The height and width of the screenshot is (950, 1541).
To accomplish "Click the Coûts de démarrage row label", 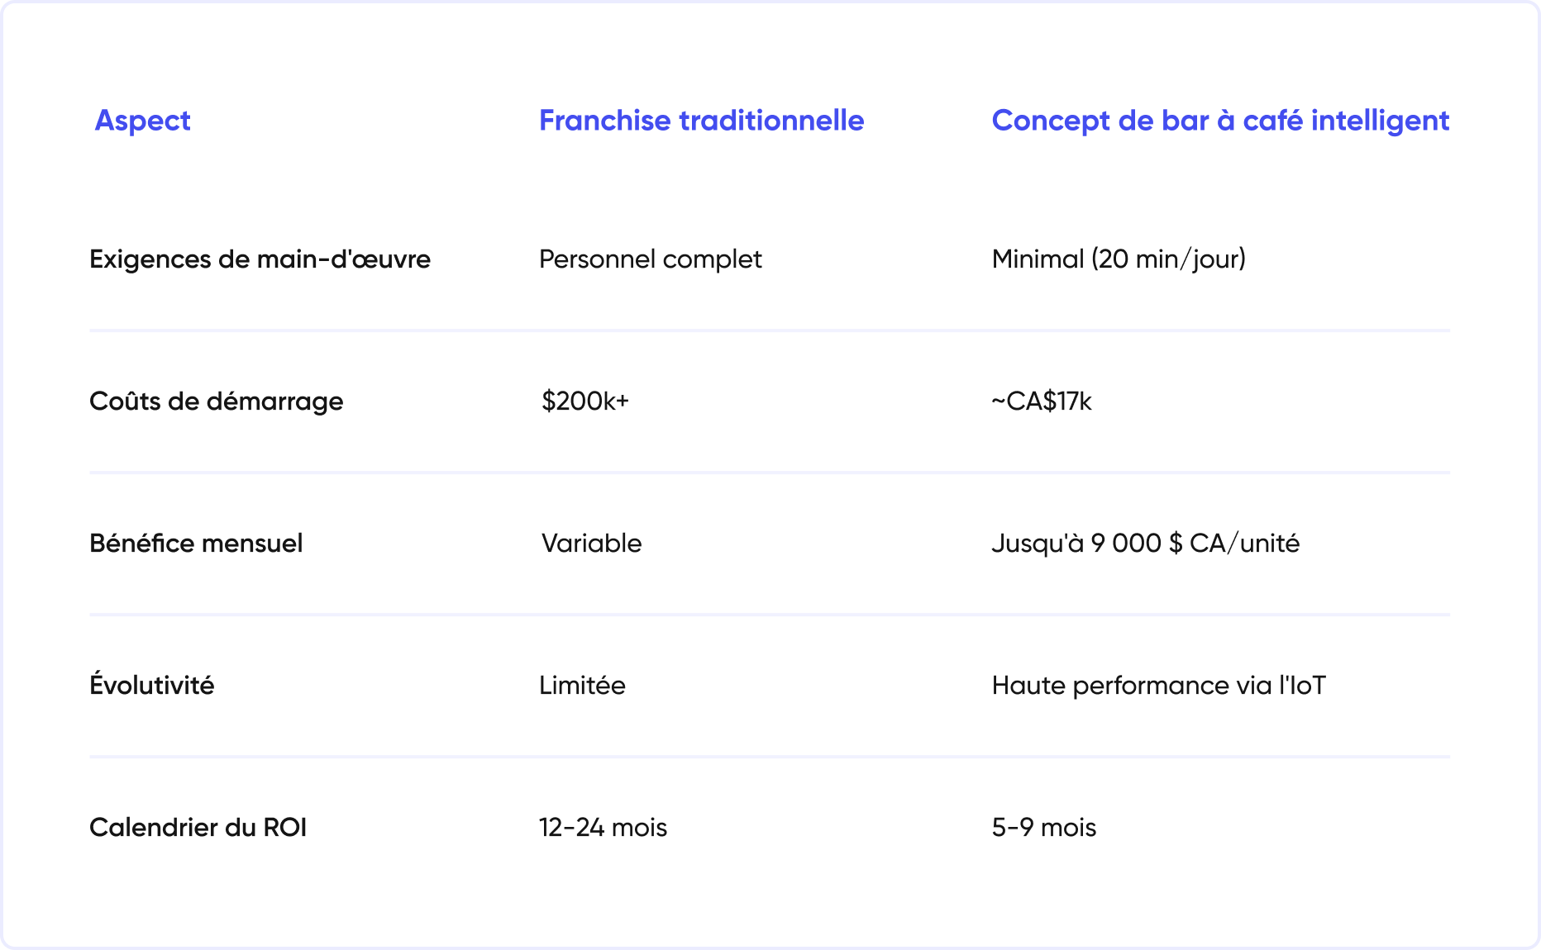I will coord(216,401).
